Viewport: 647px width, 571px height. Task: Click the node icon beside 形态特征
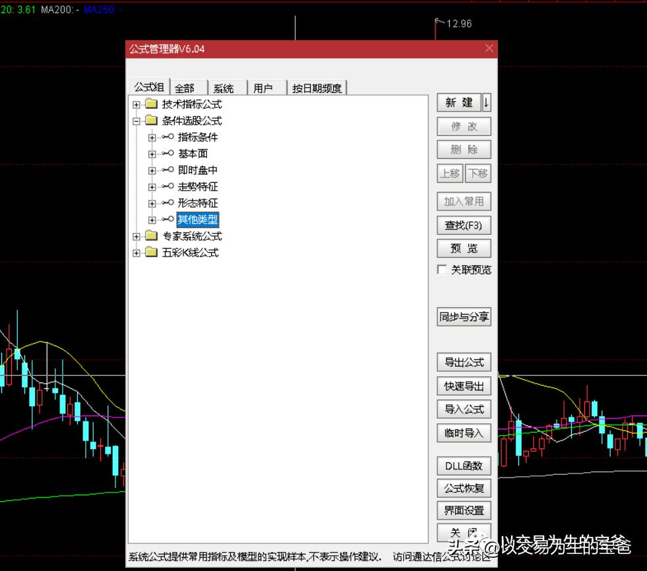click(168, 202)
